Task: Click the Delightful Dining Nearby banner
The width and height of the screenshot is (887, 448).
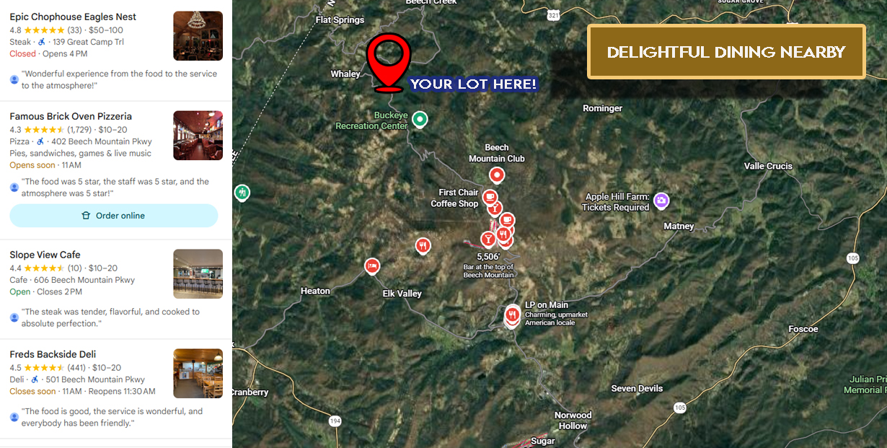Action: click(x=726, y=52)
